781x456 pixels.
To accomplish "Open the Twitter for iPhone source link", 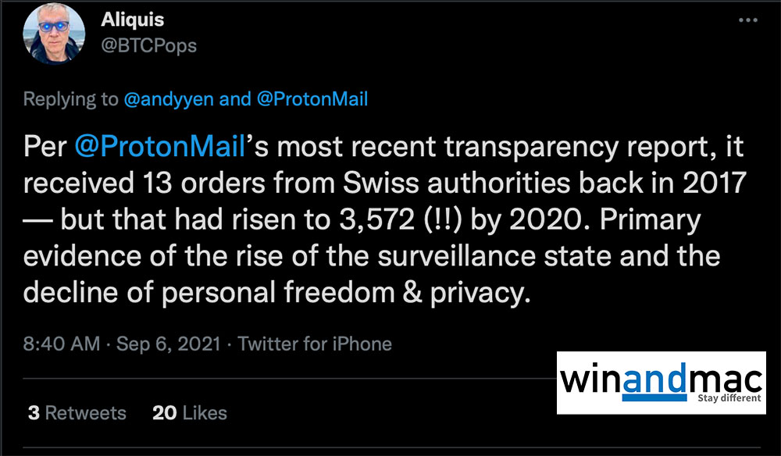I will point(315,343).
